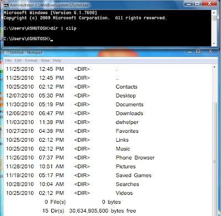Click 'Microsoft Windows [Version 6.1.7600]' line
221x216 pixels.
50,13
